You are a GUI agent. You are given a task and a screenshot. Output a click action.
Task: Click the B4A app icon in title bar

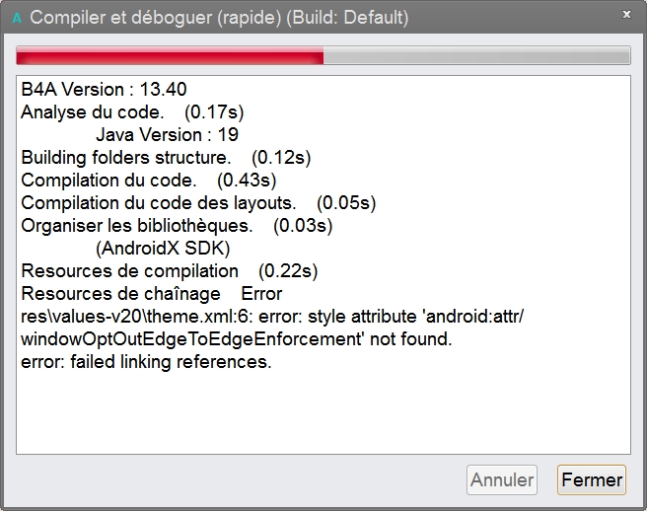[17, 18]
